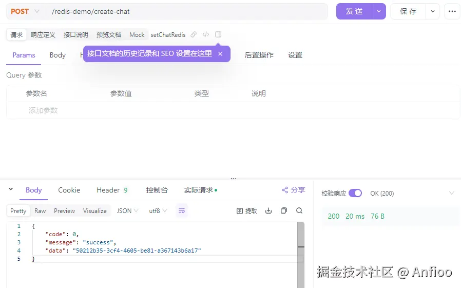Select the request Body tab
Screen dimensions: 461x288
pyautogui.click(x=57, y=55)
